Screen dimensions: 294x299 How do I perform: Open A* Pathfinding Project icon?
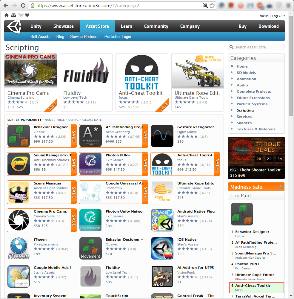(90, 136)
